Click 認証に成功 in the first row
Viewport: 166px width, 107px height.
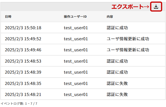click(117, 28)
